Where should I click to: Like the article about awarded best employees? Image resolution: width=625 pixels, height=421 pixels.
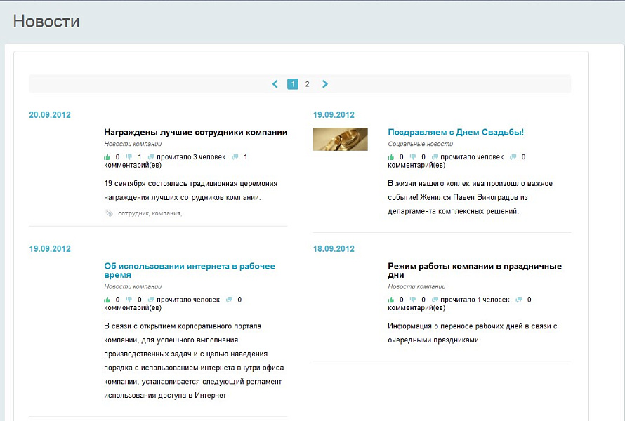tap(107, 156)
